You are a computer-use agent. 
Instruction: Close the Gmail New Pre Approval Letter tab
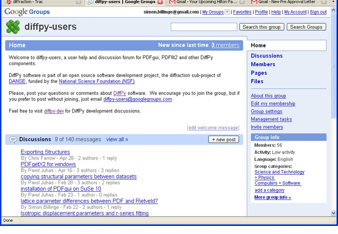(324, 2)
